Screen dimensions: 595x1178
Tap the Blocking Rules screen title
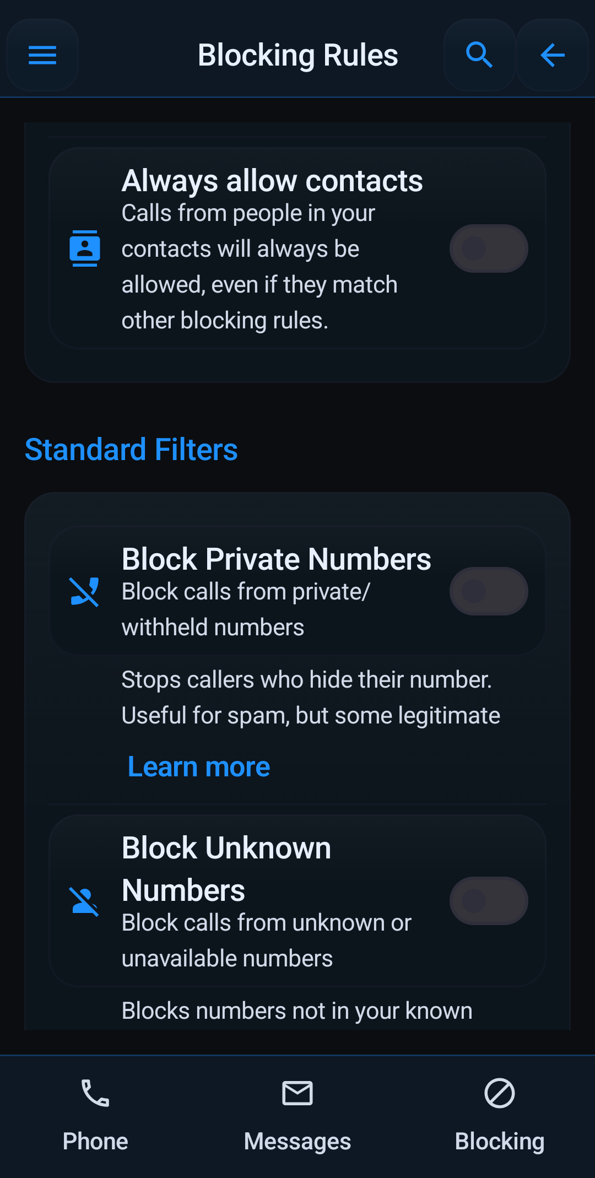(297, 55)
